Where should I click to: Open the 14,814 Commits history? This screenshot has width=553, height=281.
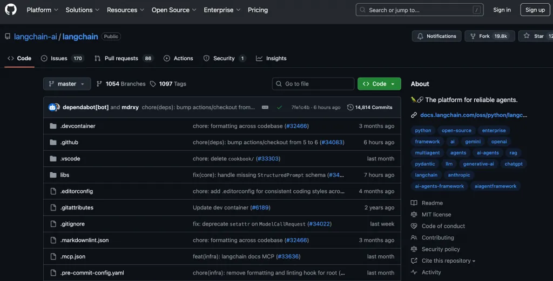[369, 107]
